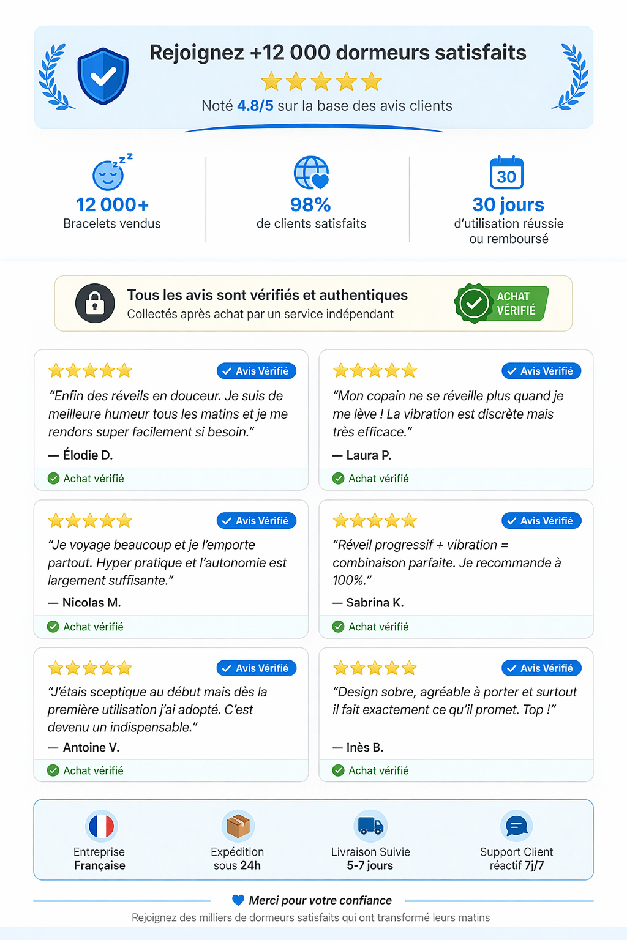Click the green ACHAT VÉRIFIÉ badge
Image resolution: width=627 pixels, height=940 pixels.
[x=502, y=303]
